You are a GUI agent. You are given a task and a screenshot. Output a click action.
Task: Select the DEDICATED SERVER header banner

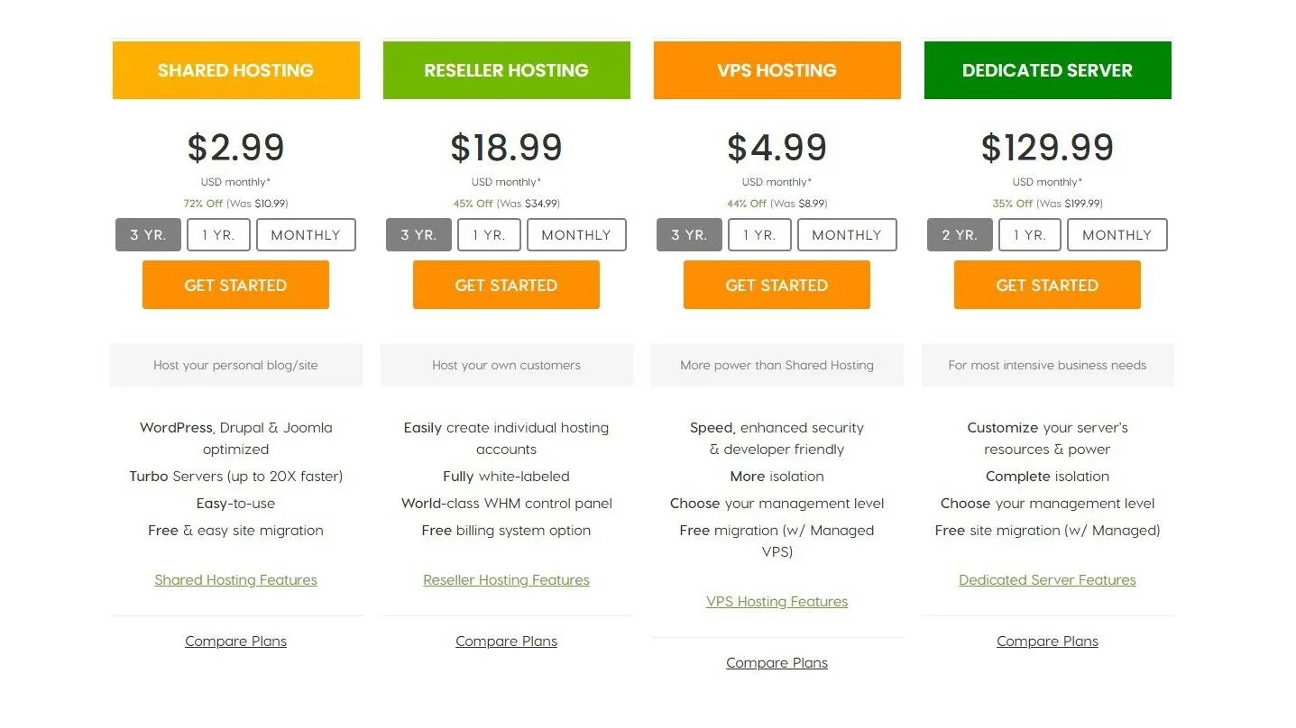click(x=1047, y=70)
